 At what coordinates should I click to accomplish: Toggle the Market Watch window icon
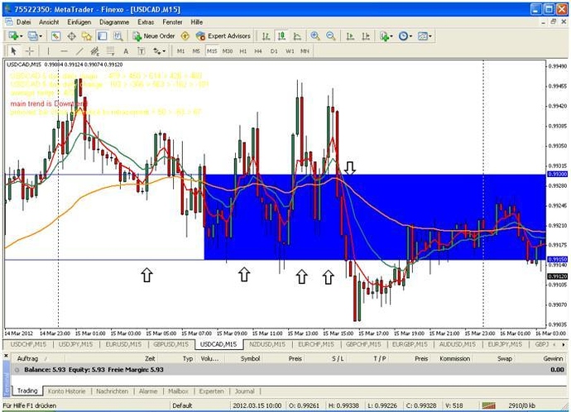pos(55,36)
